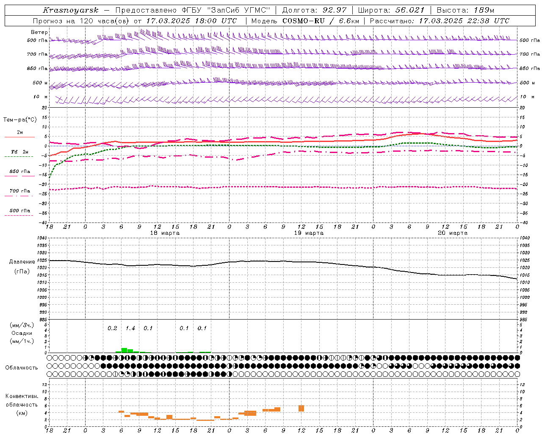Click the tallest orange convective bar at hour 12
This screenshot has width=542, height=434.
click(301, 408)
